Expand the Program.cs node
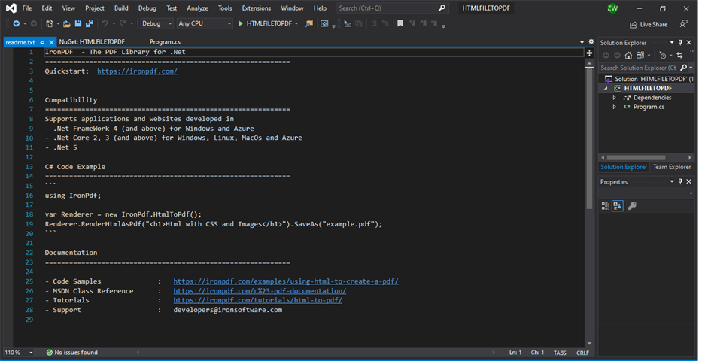 tap(615, 107)
